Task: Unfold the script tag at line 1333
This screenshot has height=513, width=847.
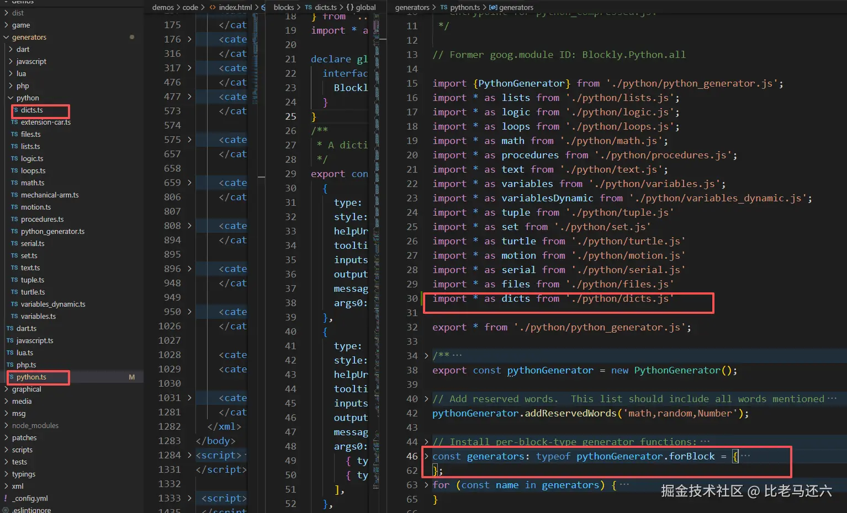Action: 189,498
